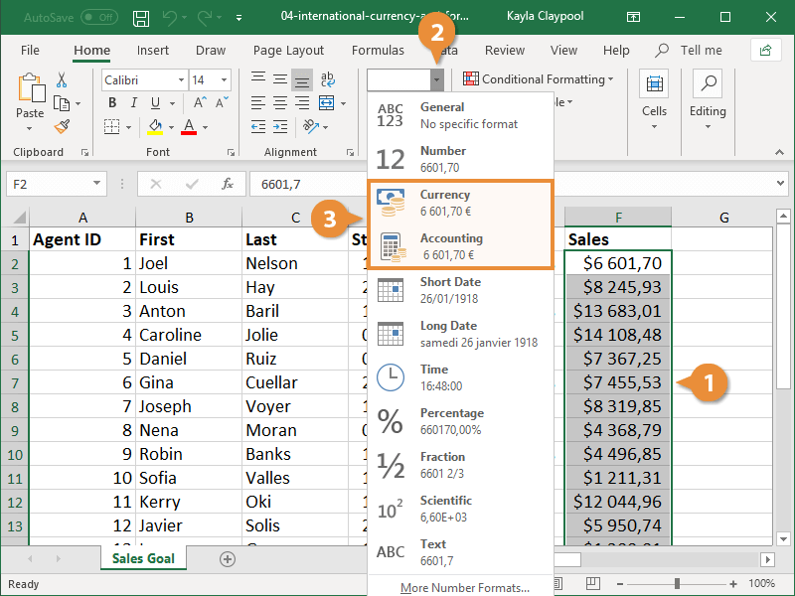Open Font Color dropdown arrow
Screen dimensions: 795x596
point(206,127)
